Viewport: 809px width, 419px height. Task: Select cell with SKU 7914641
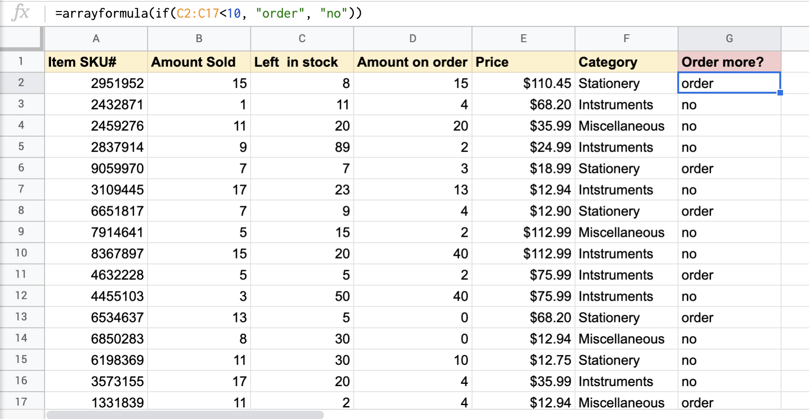click(96, 232)
